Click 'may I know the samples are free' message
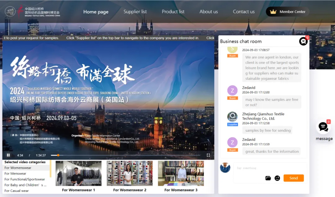This screenshot has height=197, width=335. (x=271, y=102)
